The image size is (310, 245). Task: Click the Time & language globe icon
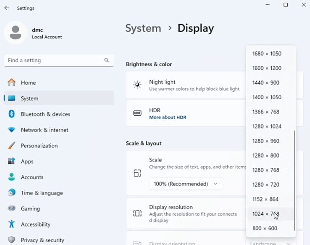(11, 192)
